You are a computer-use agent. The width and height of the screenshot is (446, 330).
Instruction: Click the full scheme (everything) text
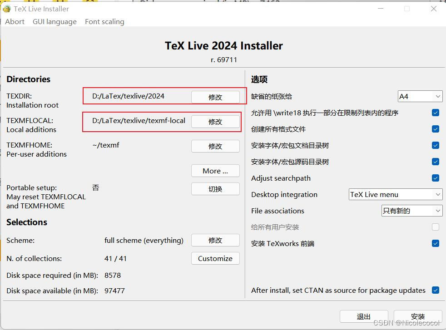tap(144, 241)
